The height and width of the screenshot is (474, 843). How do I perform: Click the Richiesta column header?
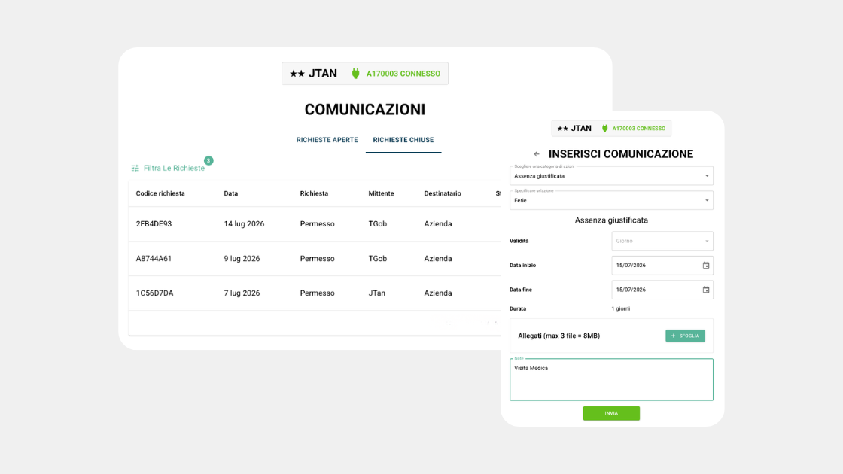(x=314, y=193)
